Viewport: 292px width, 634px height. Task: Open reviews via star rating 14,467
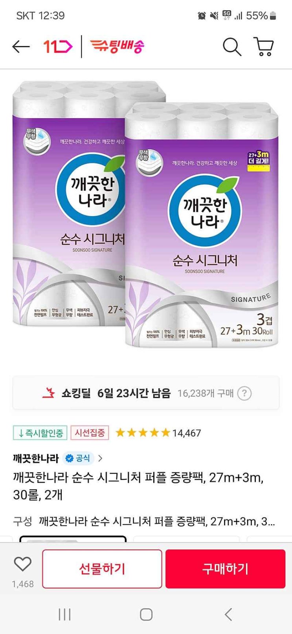(158, 433)
